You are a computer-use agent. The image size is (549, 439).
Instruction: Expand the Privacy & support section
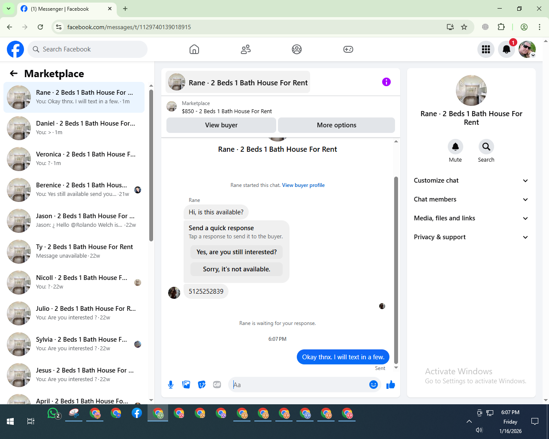pyautogui.click(x=471, y=237)
